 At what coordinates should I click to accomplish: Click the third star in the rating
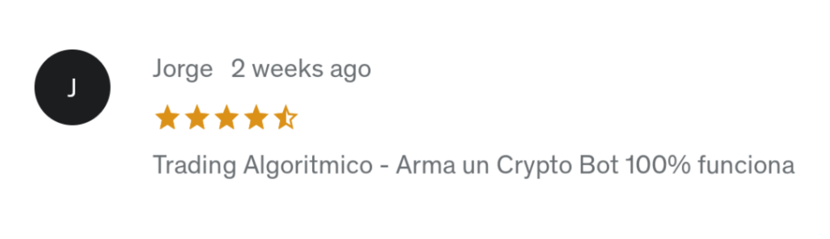click(x=227, y=117)
